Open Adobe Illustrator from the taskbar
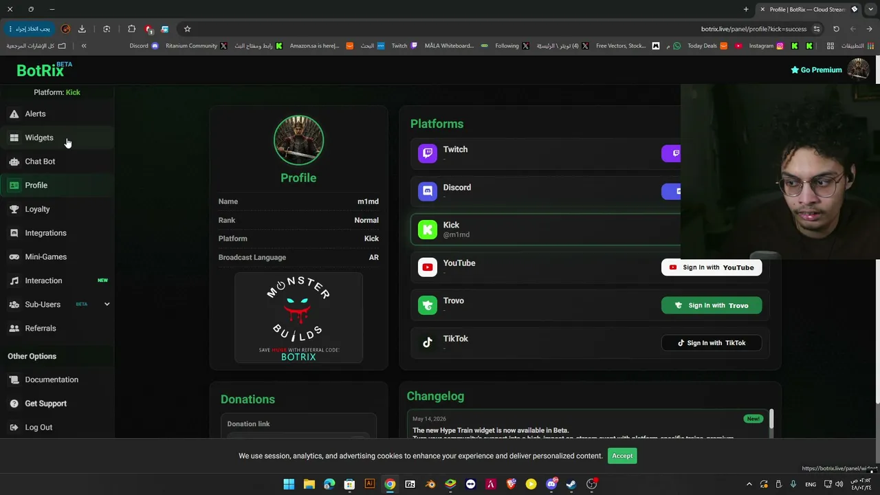 (x=370, y=484)
